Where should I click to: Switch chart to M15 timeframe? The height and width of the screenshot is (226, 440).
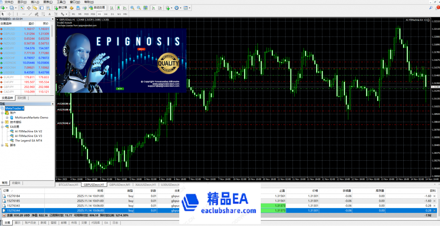click(x=86, y=14)
